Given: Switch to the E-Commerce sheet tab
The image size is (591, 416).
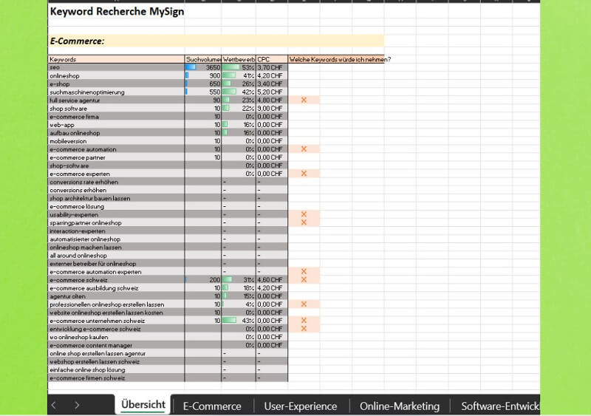Looking at the screenshot, I should click(x=212, y=406).
